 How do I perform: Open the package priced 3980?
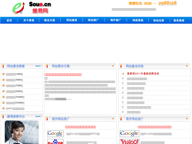(14, 80)
